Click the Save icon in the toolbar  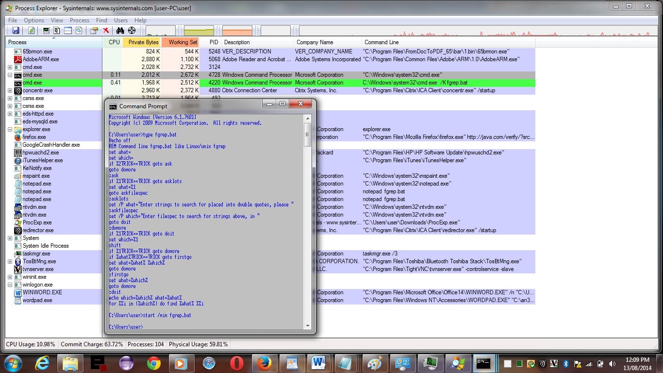(16, 31)
